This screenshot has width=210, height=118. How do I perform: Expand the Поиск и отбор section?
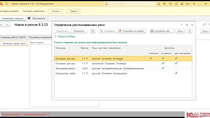tap(65, 36)
